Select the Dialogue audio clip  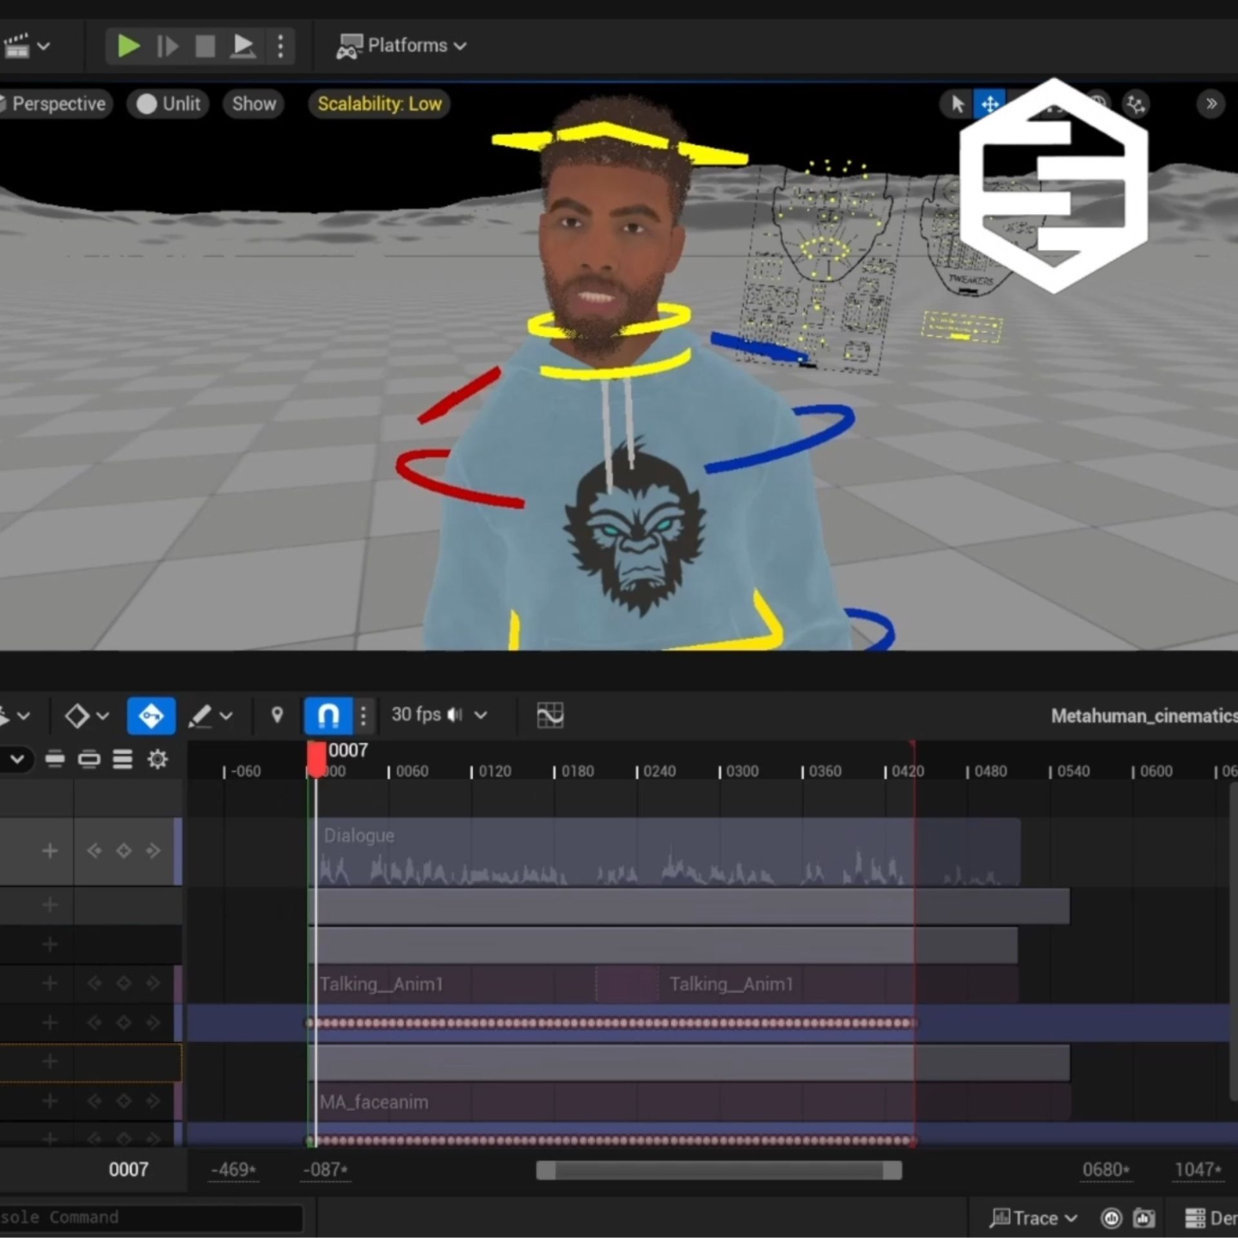pos(665,852)
